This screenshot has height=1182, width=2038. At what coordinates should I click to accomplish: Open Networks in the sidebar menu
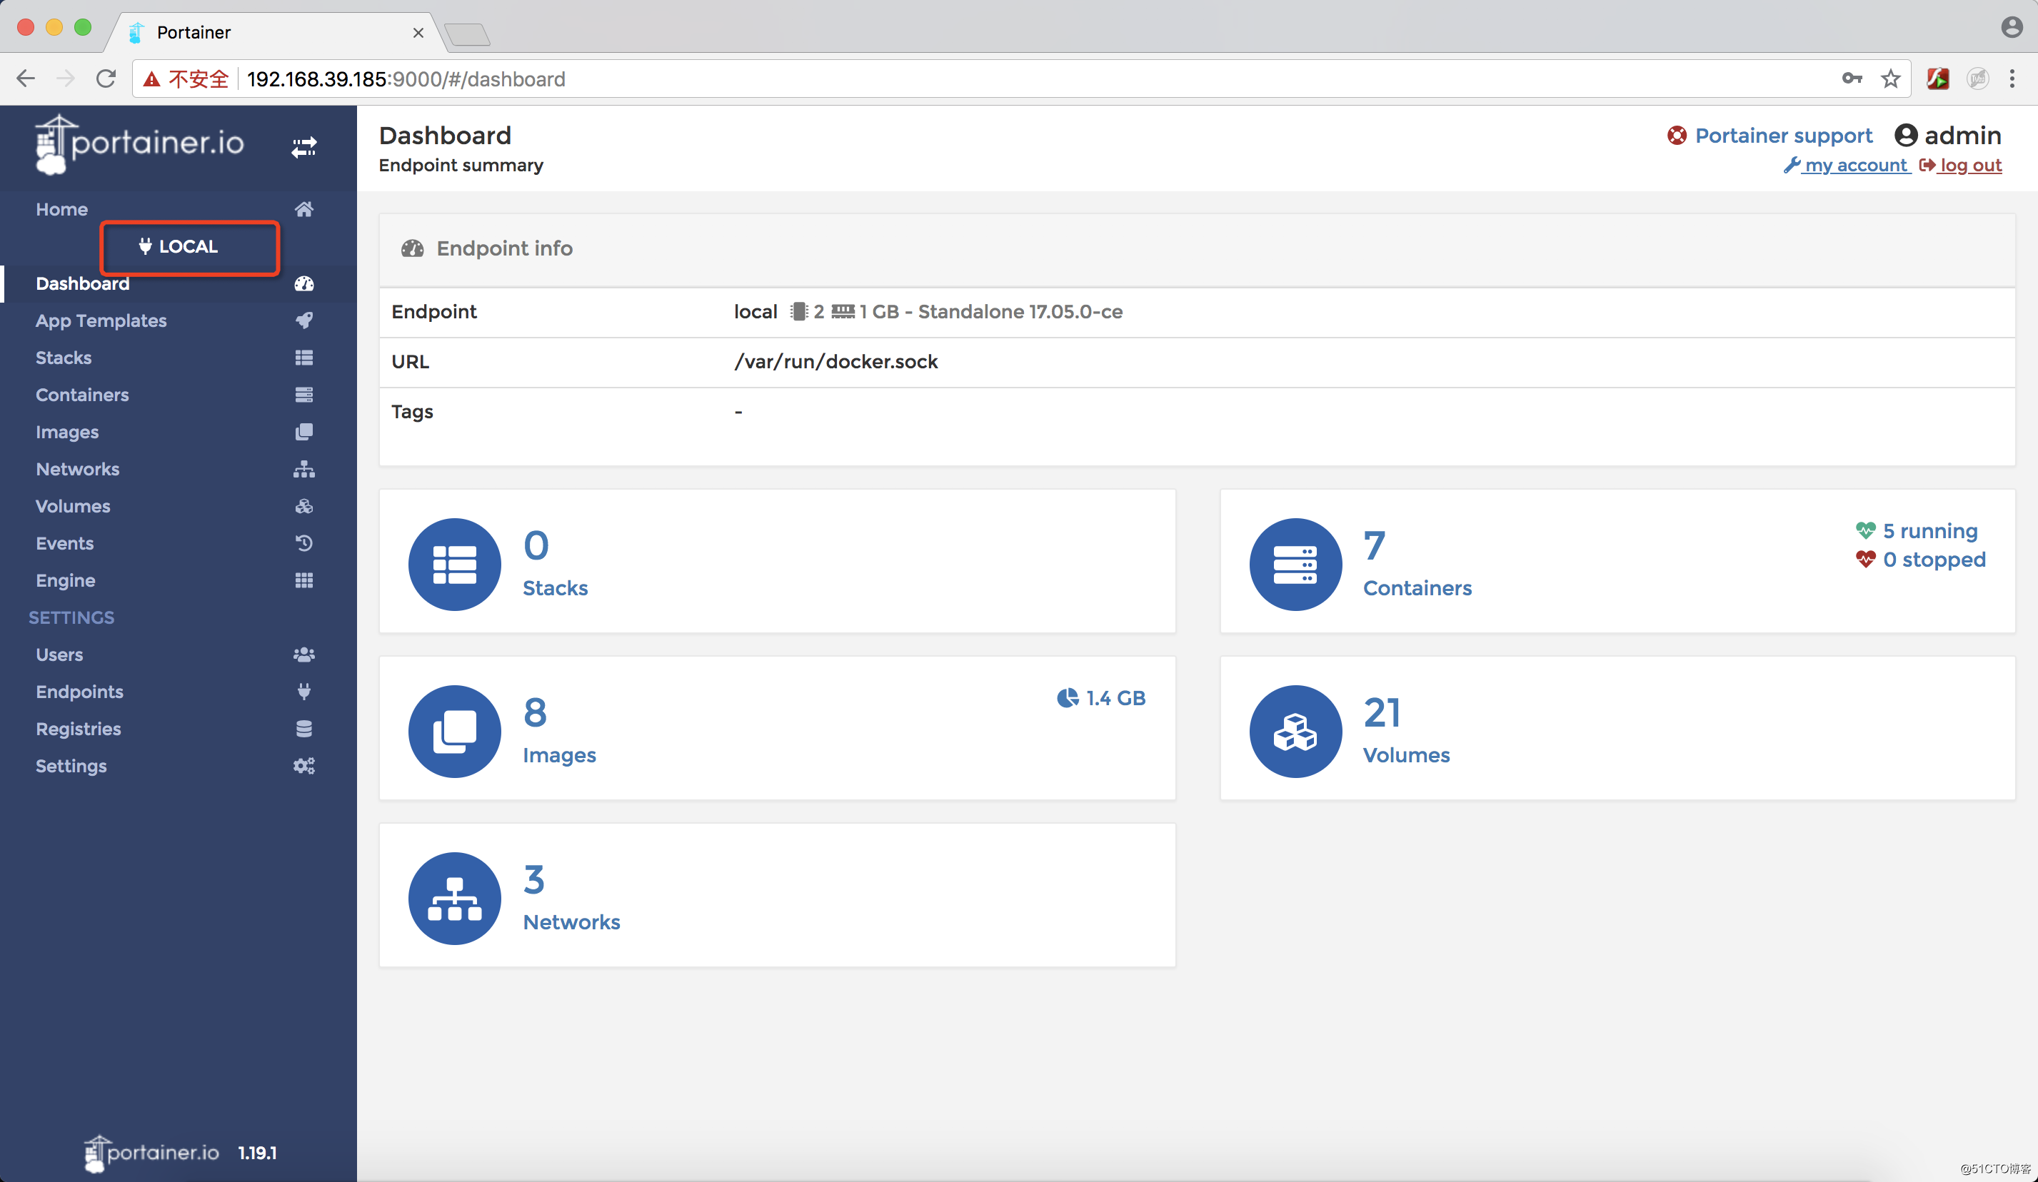(x=78, y=469)
